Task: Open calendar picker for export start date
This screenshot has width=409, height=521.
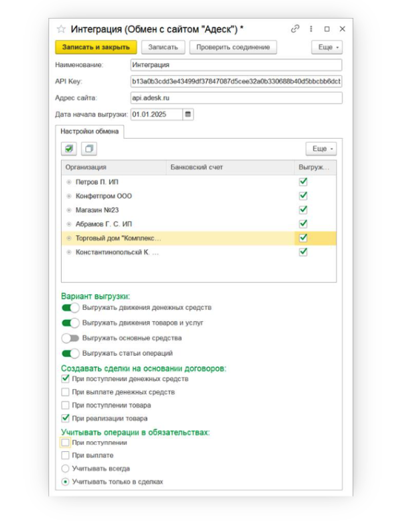Action: [x=188, y=114]
